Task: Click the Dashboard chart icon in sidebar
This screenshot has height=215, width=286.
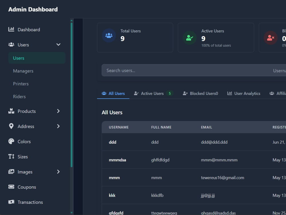Action: click(x=11, y=30)
